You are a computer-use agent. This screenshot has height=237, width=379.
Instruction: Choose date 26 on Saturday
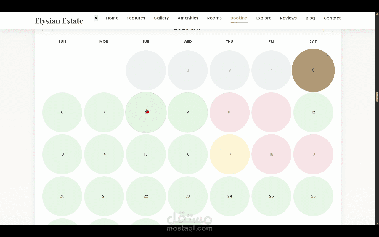click(x=313, y=196)
